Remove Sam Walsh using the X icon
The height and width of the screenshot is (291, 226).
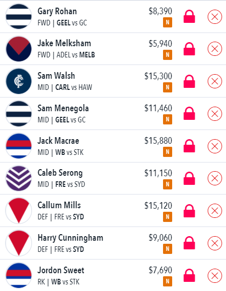[215, 81]
